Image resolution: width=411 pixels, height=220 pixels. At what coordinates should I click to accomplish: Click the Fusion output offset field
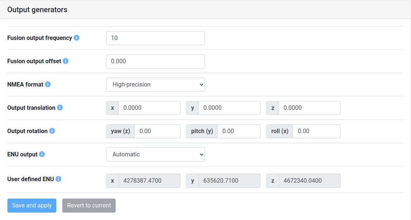coord(155,61)
